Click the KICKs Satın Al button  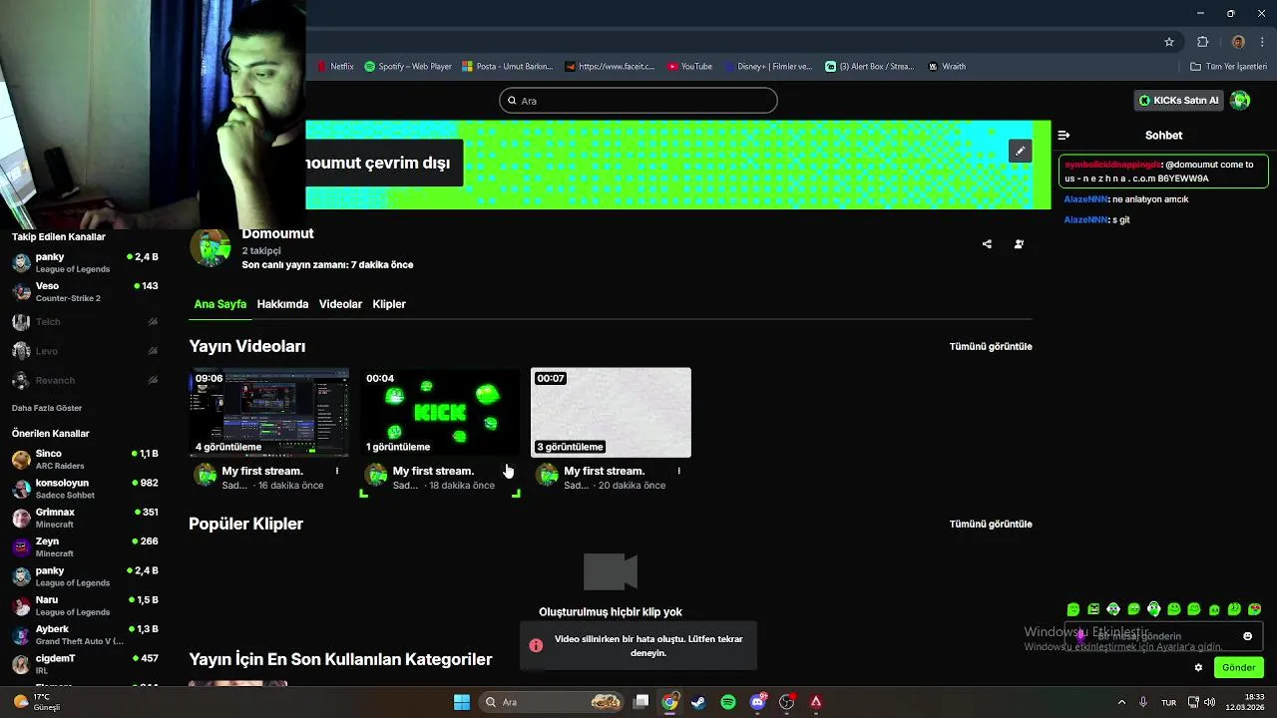pyautogui.click(x=1179, y=100)
